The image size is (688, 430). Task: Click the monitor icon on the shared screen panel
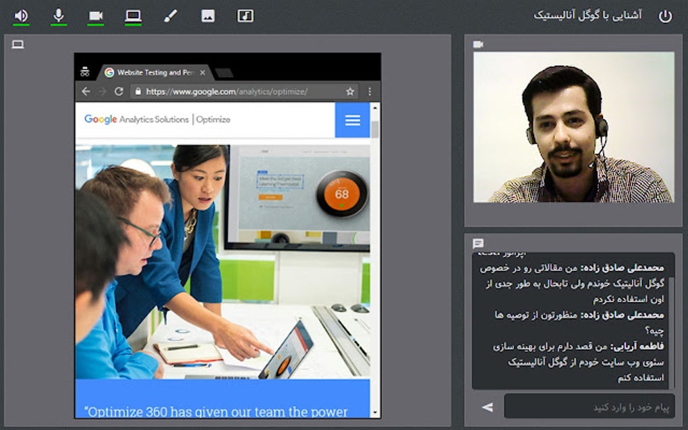click(17, 44)
